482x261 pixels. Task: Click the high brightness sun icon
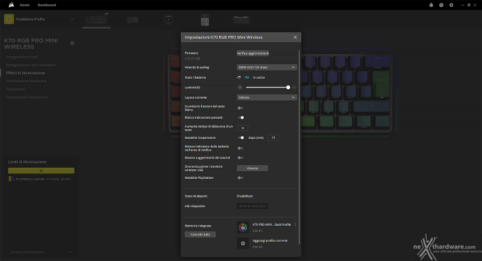pos(294,87)
